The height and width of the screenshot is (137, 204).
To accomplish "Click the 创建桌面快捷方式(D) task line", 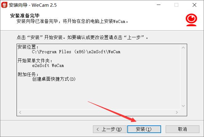I will 54,79.
